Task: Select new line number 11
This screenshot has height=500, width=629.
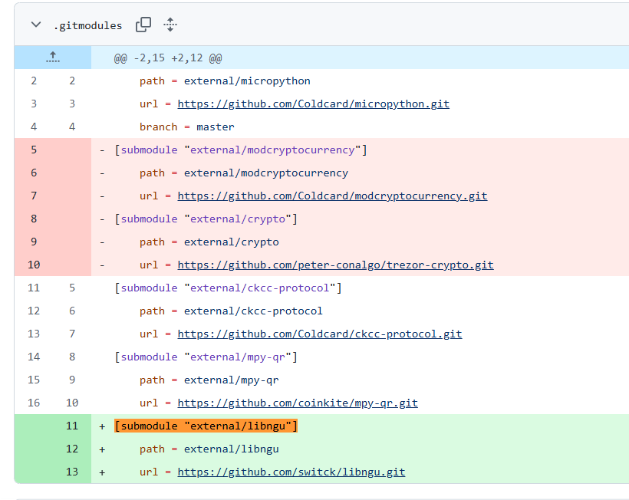Action: click(x=72, y=426)
